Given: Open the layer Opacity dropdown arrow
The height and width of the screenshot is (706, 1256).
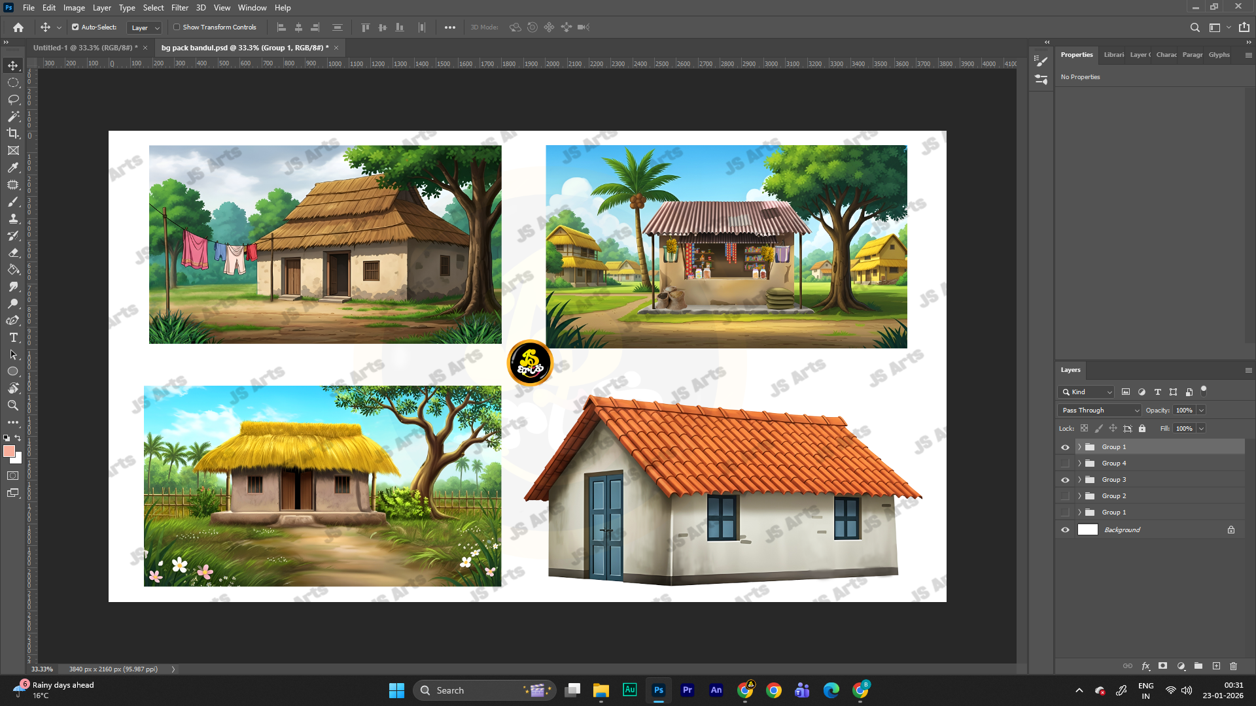Looking at the screenshot, I should pos(1201,411).
